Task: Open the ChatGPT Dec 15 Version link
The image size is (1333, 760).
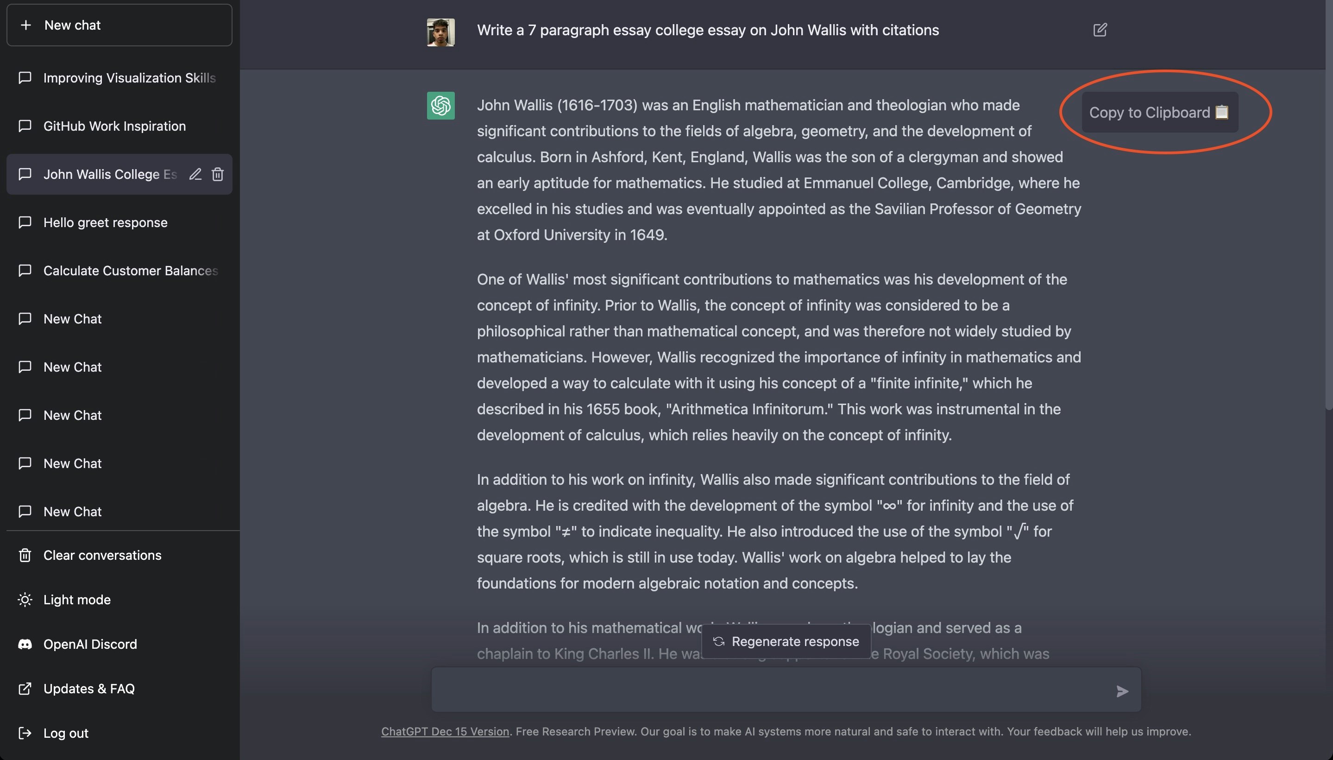Action: (x=445, y=731)
